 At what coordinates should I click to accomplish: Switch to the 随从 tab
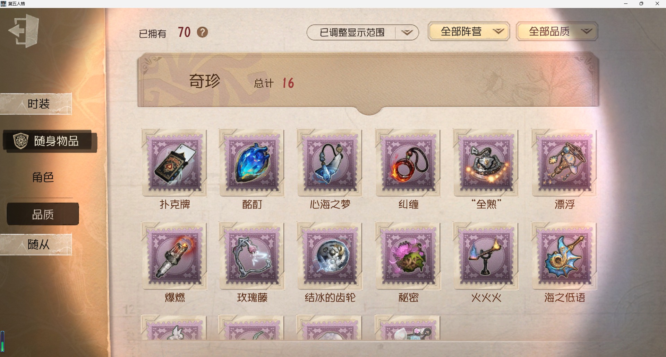tap(36, 244)
